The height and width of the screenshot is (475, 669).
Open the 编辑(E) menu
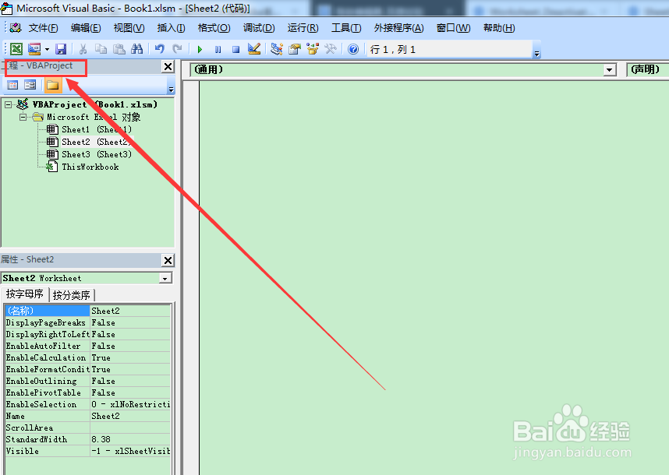coord(86,28)
